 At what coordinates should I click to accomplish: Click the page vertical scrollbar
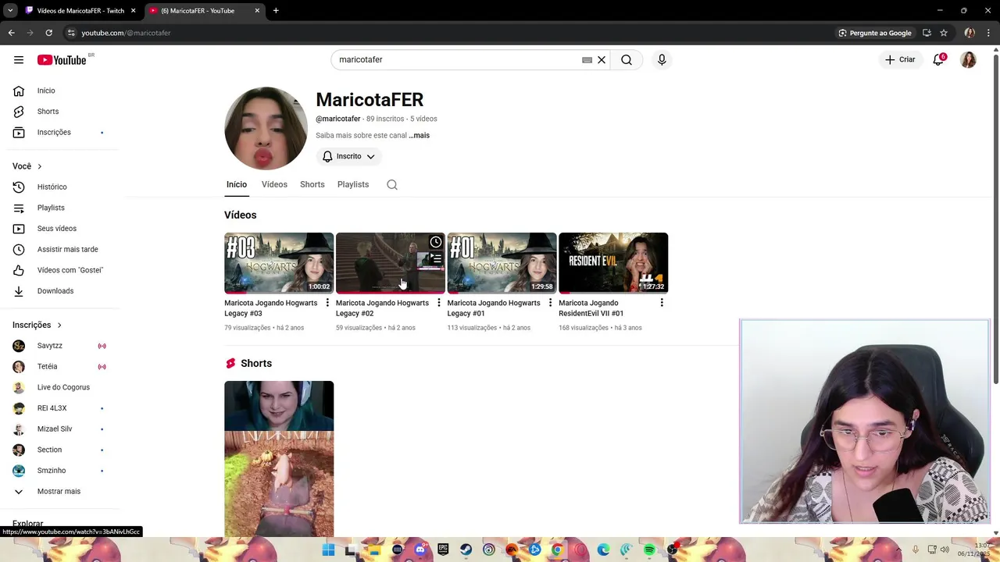coord(995,217)
